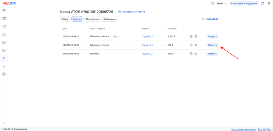Open the patients people icon in sidebar
Image resolution: width=273 pixels, height=131 pixels.
click(4, 34)
